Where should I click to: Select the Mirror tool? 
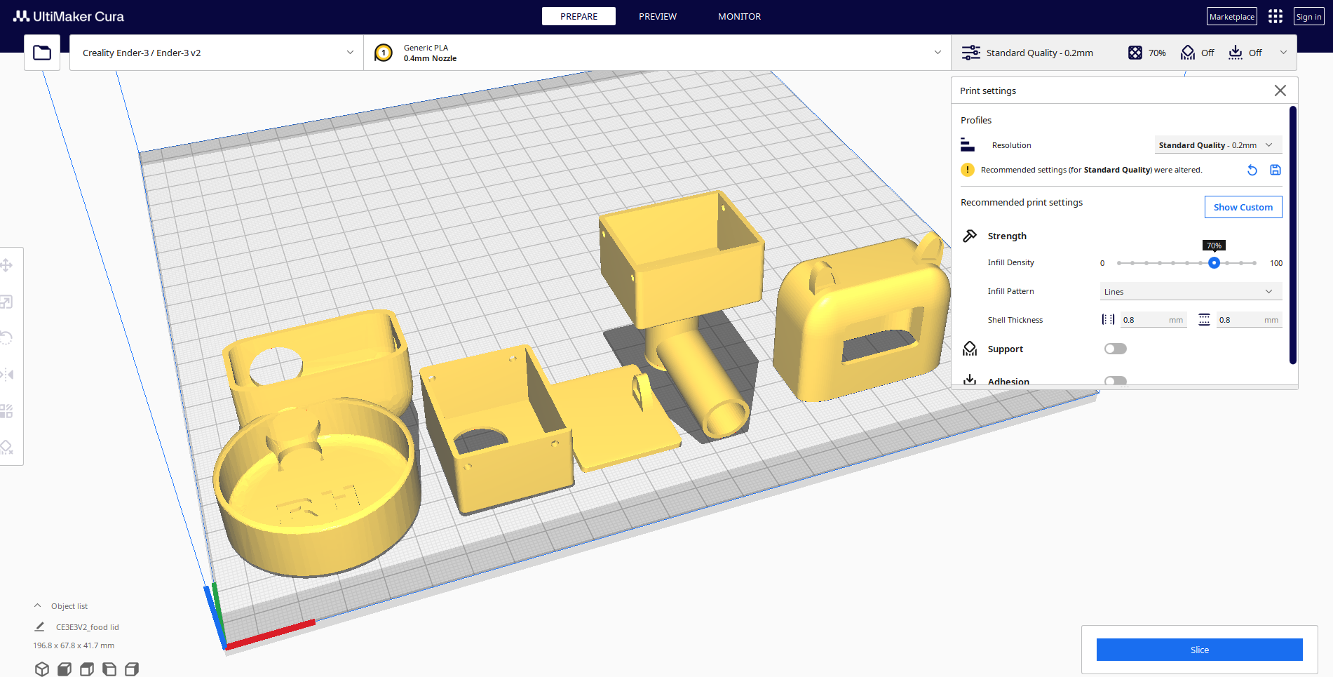6,375
